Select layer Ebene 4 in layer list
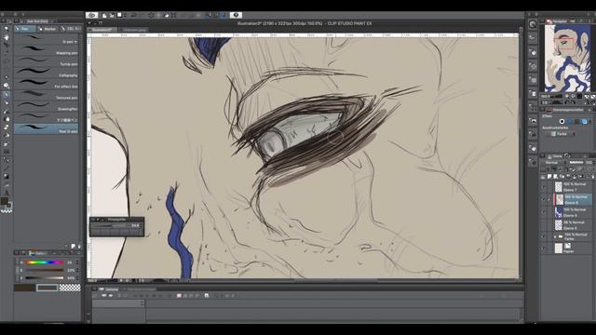The image size is (596, 335). (x=573, y=212)
